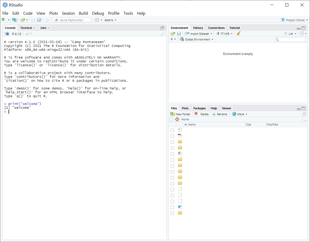Switch to the History tab
The width and height of the screenshot is (310, 242).
(x=198, y=28)
